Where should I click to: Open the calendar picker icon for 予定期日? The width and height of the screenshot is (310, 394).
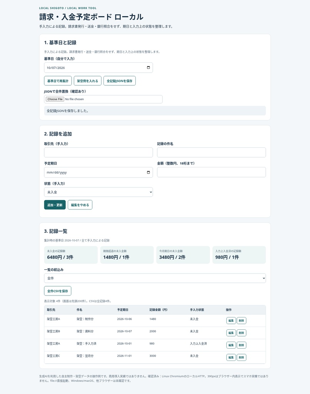pyautogui.click(x=148, y=172)
